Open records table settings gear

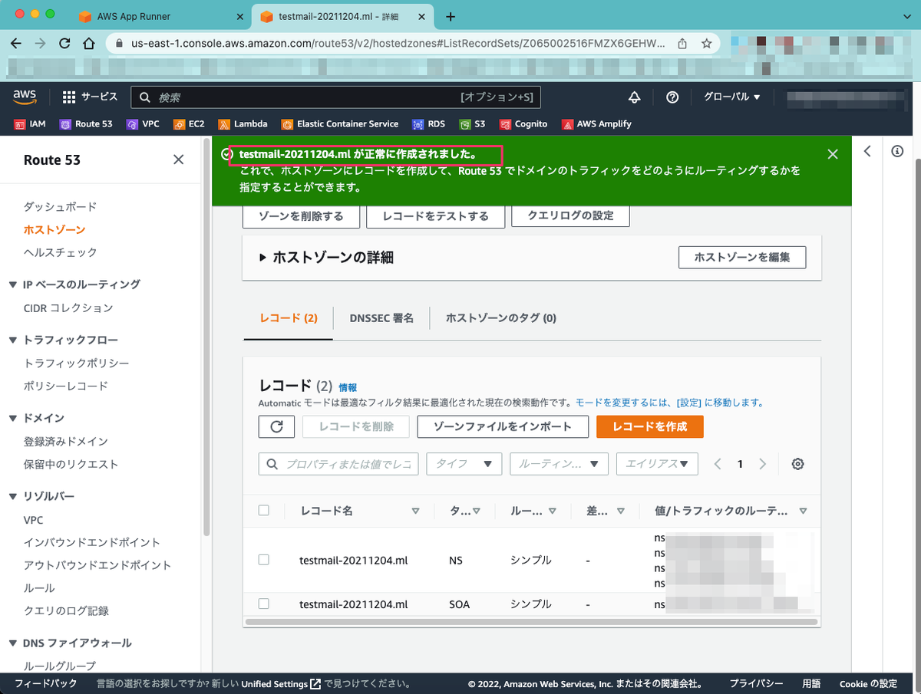(x=797, y=464)
